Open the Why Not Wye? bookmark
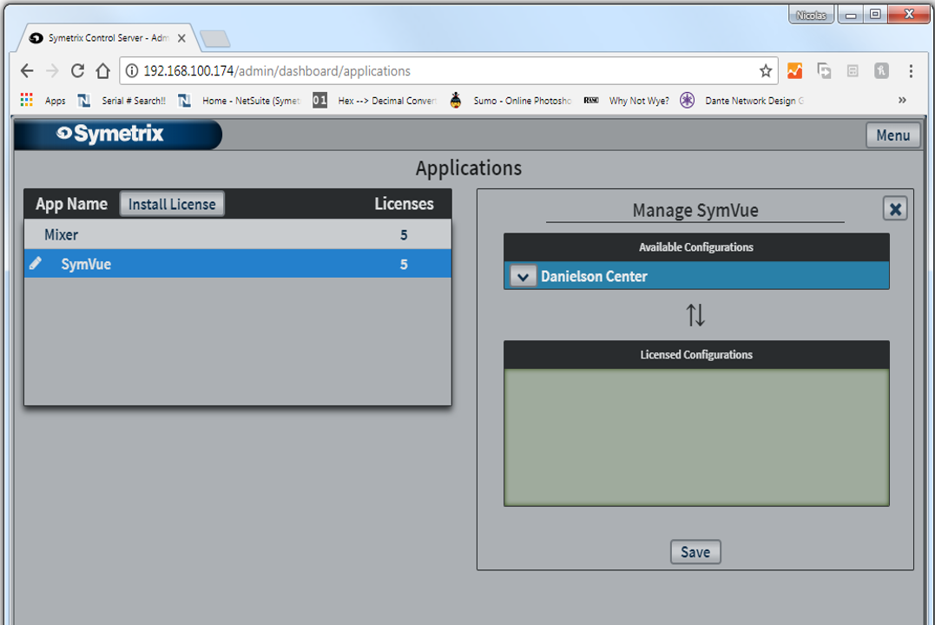This screenshot has width=935, height=625. coord(627,100)
